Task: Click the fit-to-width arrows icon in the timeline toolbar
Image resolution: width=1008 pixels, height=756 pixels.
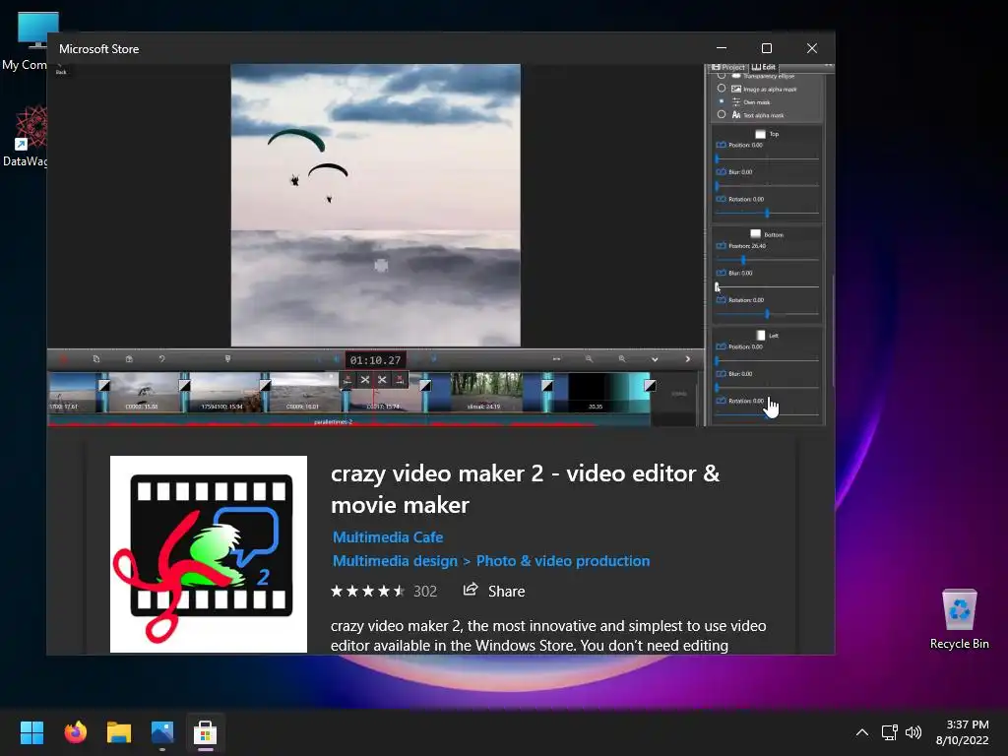Action: (557, 359)
